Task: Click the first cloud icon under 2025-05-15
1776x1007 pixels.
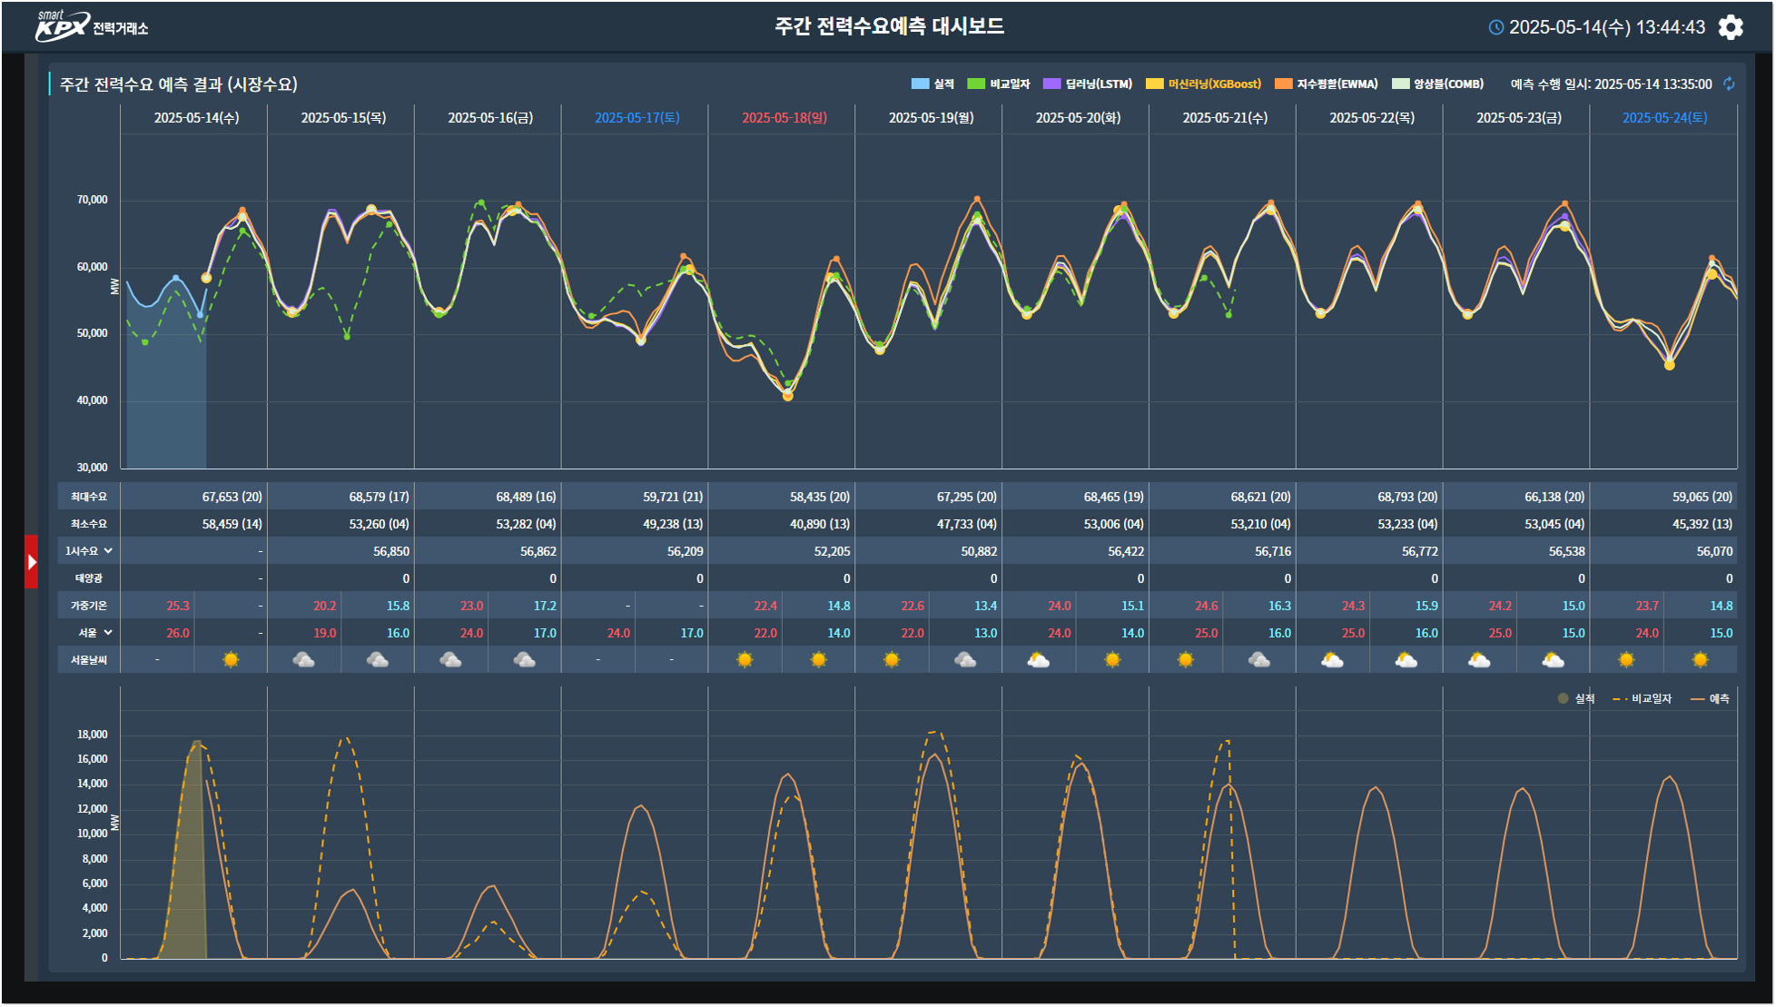Action: pyautogui.click(x=304, y=660)
